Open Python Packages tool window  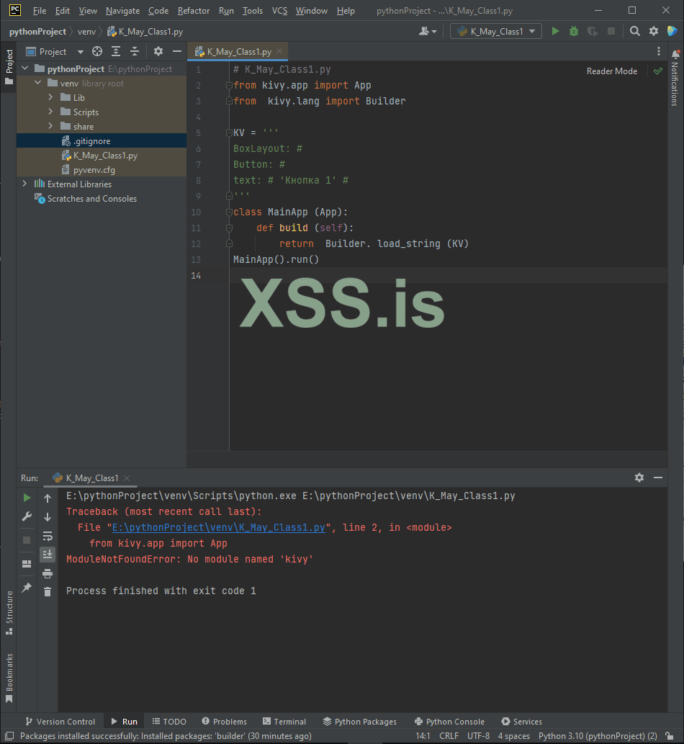click(359, 721)
